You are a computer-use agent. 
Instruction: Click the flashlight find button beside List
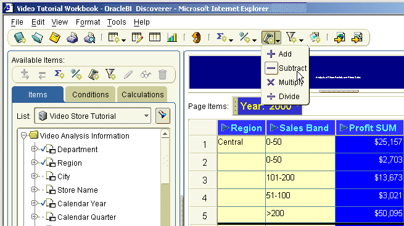click(163, 116)
